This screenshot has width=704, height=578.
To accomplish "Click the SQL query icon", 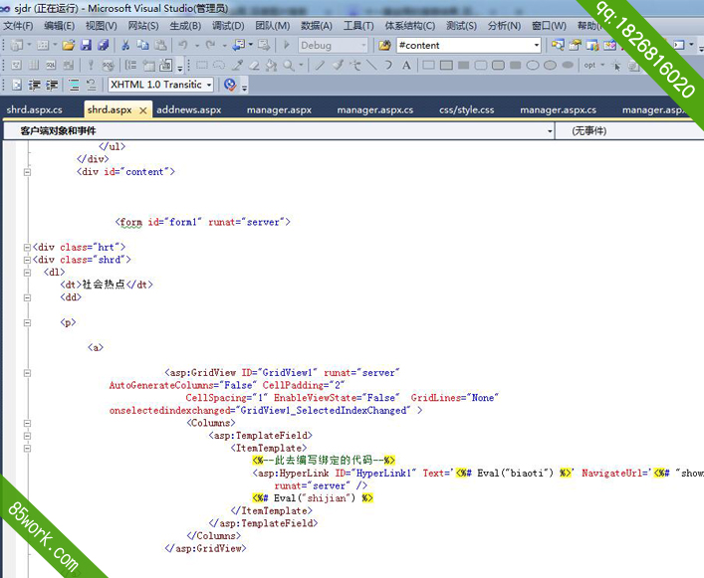I will click(x=51, y=66).
